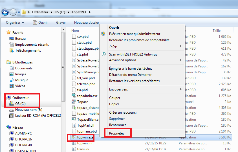Screen dimensions: 238x152
Task: Select the trans.ini file icon
Action: pos(74,149)
